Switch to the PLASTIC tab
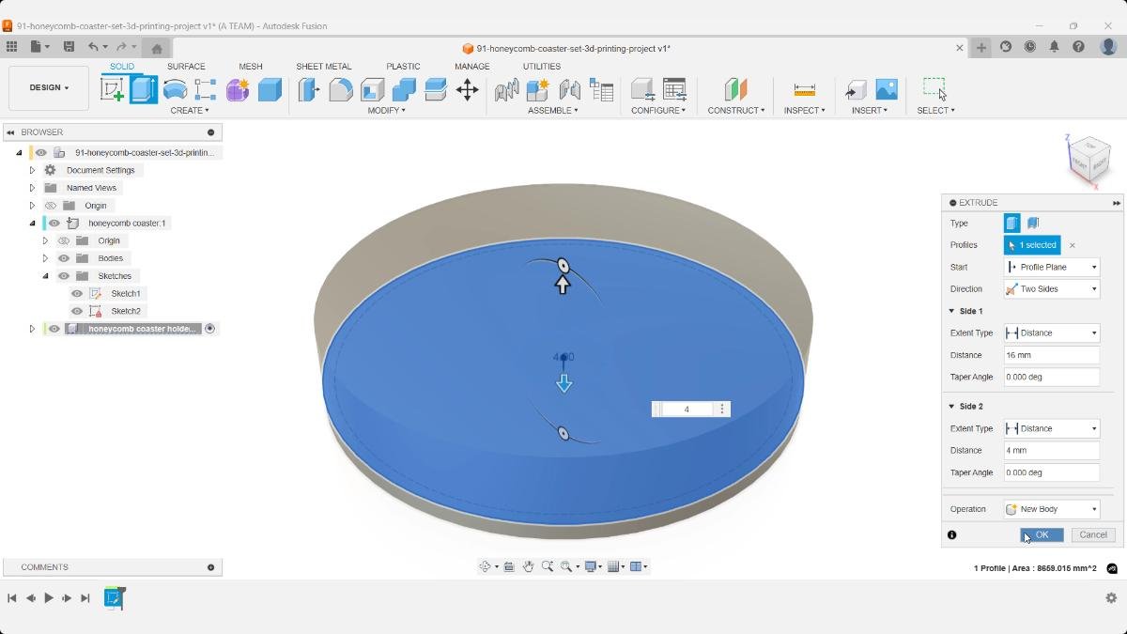Screen dimensions: 1127x634 (x=403, y=67)
